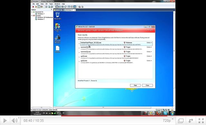The image size is (206, 125).
Task: Select the Recycle Bin desktop icon
Action: click(58, 16)
